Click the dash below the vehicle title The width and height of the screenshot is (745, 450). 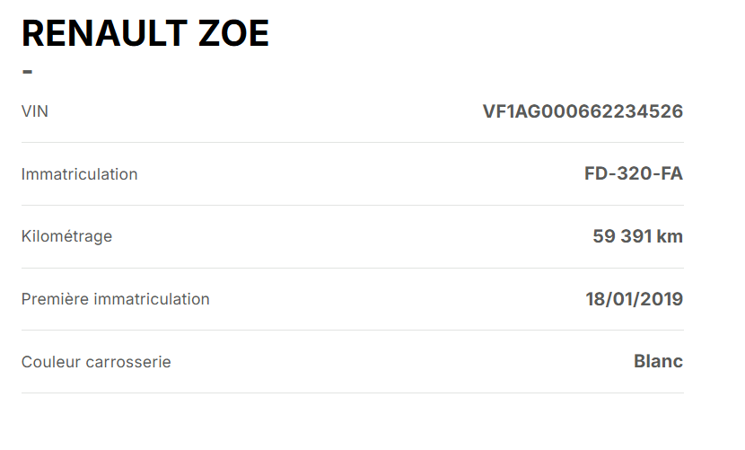pyautogui.click(x=27, y=71)
